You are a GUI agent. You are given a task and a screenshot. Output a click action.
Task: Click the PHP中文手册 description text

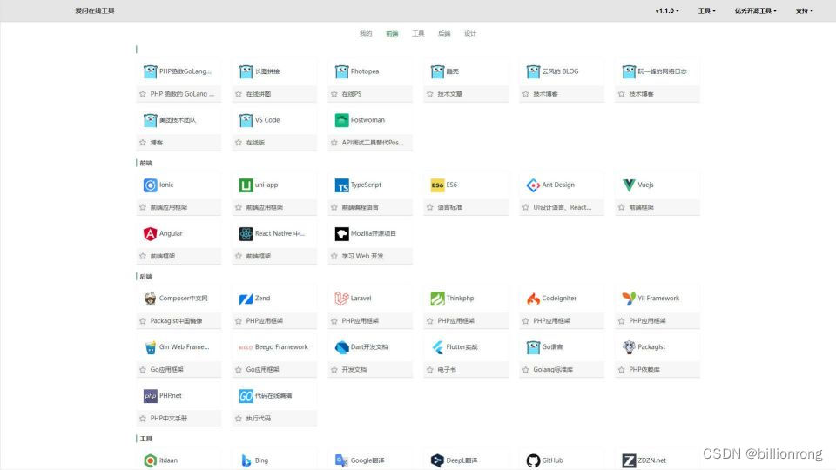(169, 419)
